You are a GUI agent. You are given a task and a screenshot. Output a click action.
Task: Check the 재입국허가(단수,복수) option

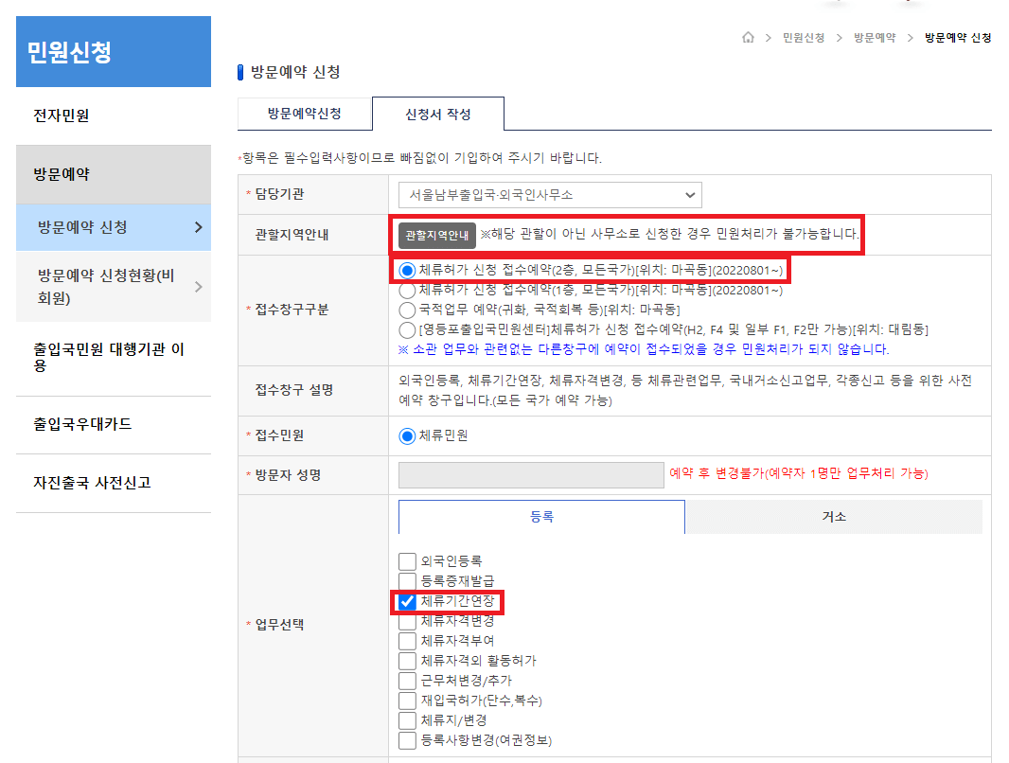405,701
